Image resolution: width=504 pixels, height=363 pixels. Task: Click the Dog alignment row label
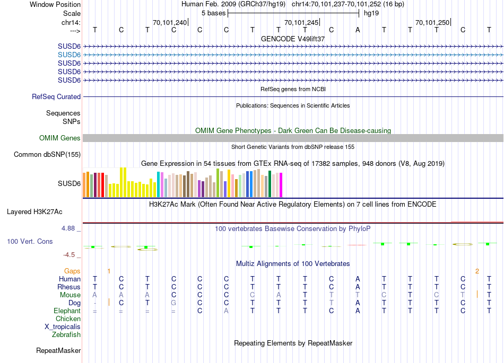75,303
